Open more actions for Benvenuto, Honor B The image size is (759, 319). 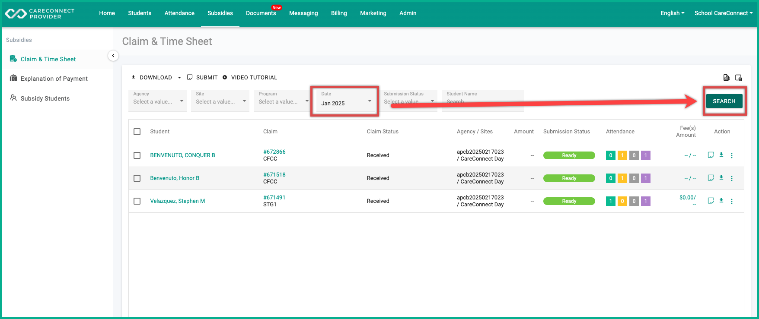click(x=732, y=178)
